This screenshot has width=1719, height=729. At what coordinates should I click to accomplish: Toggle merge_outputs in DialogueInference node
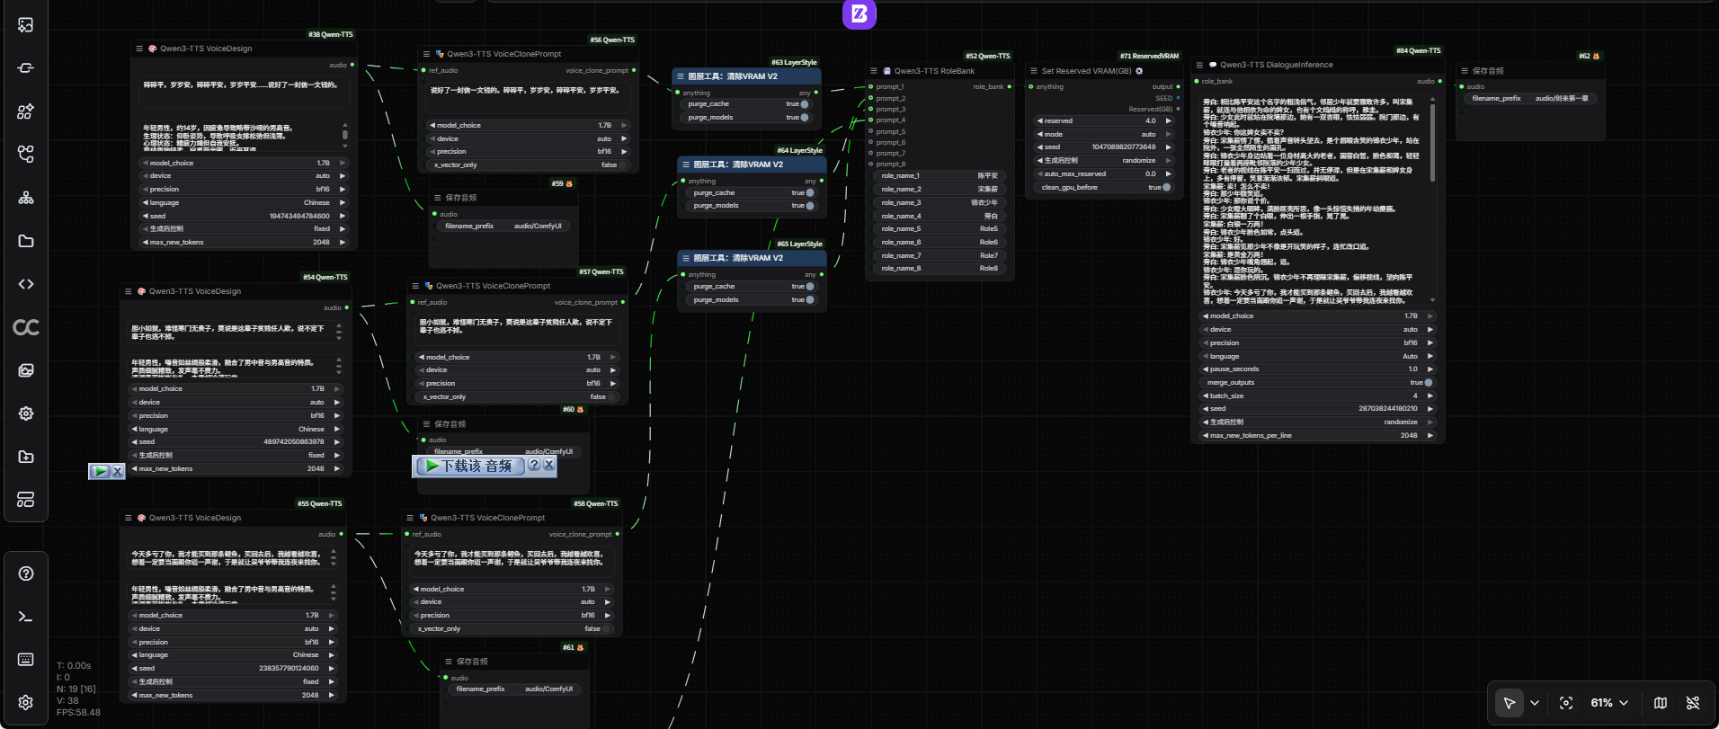(x=1428, y=382)
